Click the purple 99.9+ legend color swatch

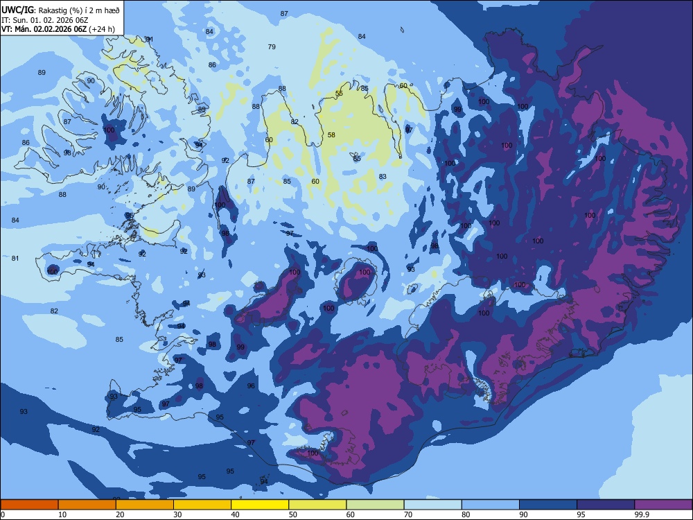[x=664, y=505]
